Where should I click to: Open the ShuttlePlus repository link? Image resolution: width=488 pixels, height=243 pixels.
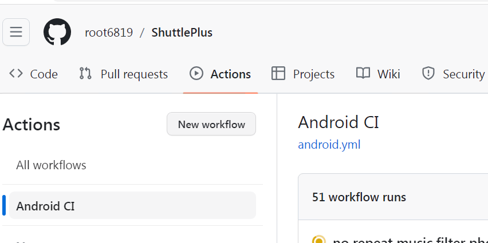[182, 33]
